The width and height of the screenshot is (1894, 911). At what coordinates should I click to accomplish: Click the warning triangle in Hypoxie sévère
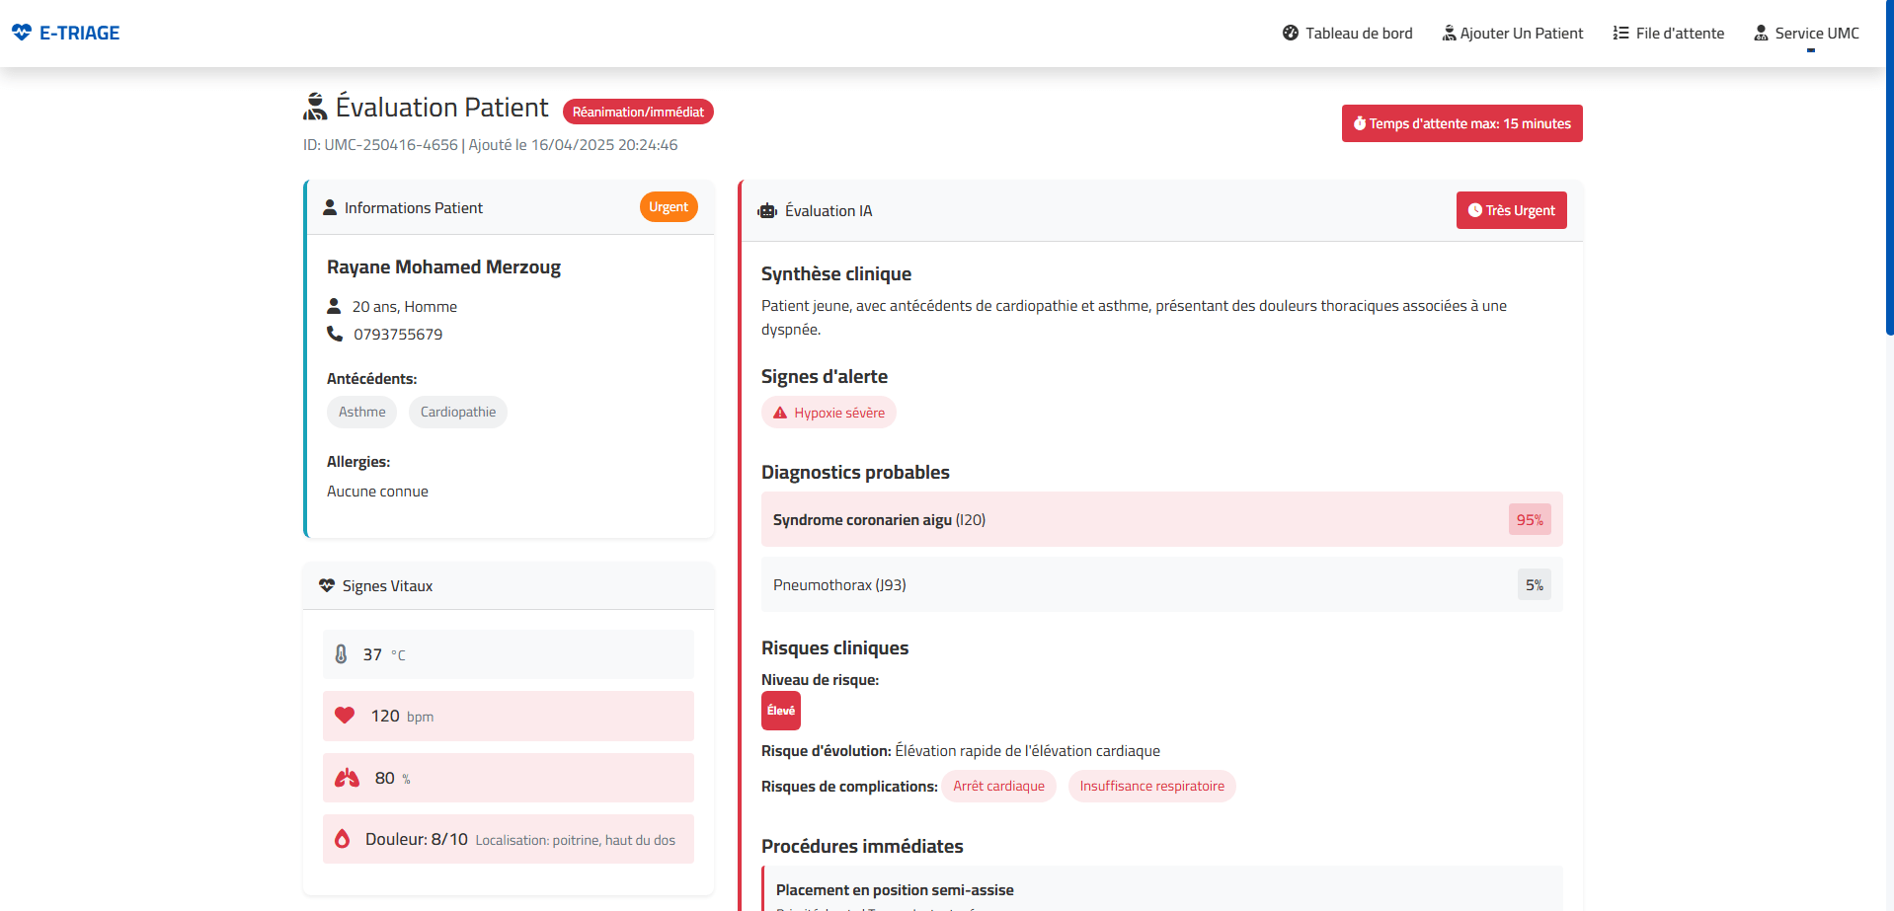point(780,413)
